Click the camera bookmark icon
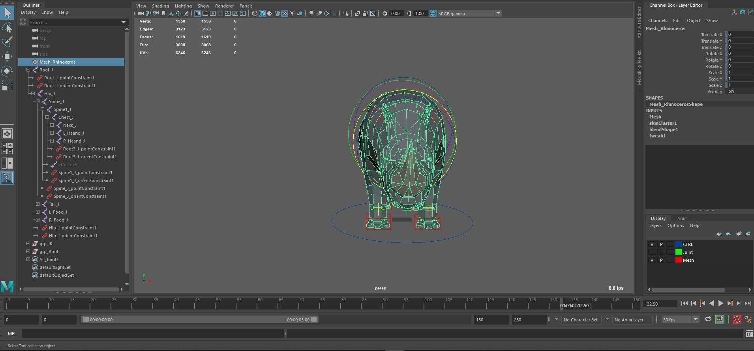This screenshot has height=351, width=754. [163, 13]
